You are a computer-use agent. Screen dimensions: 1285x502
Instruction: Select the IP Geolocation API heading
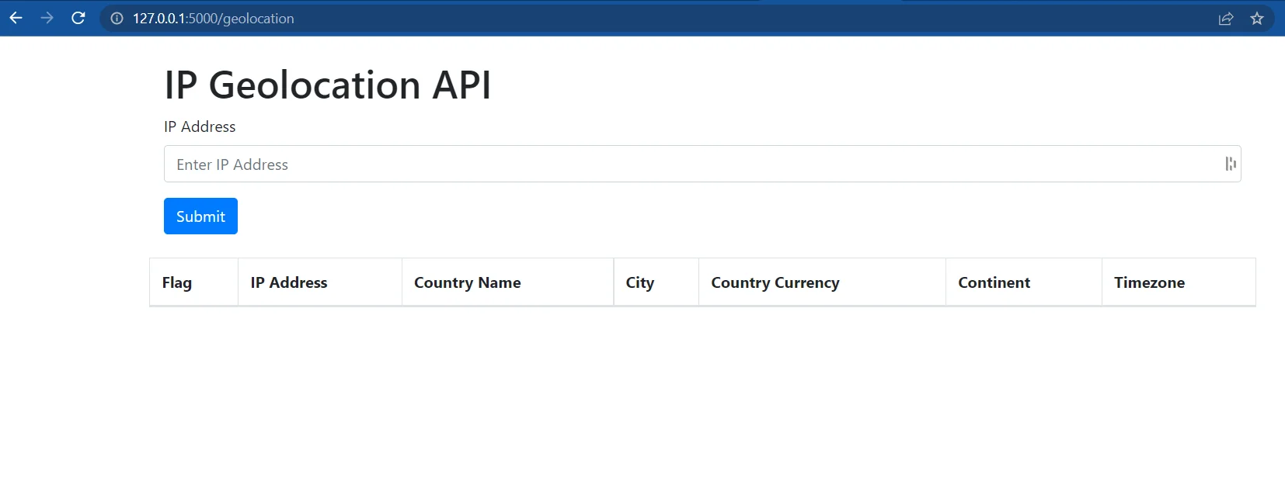pos(328,85)
